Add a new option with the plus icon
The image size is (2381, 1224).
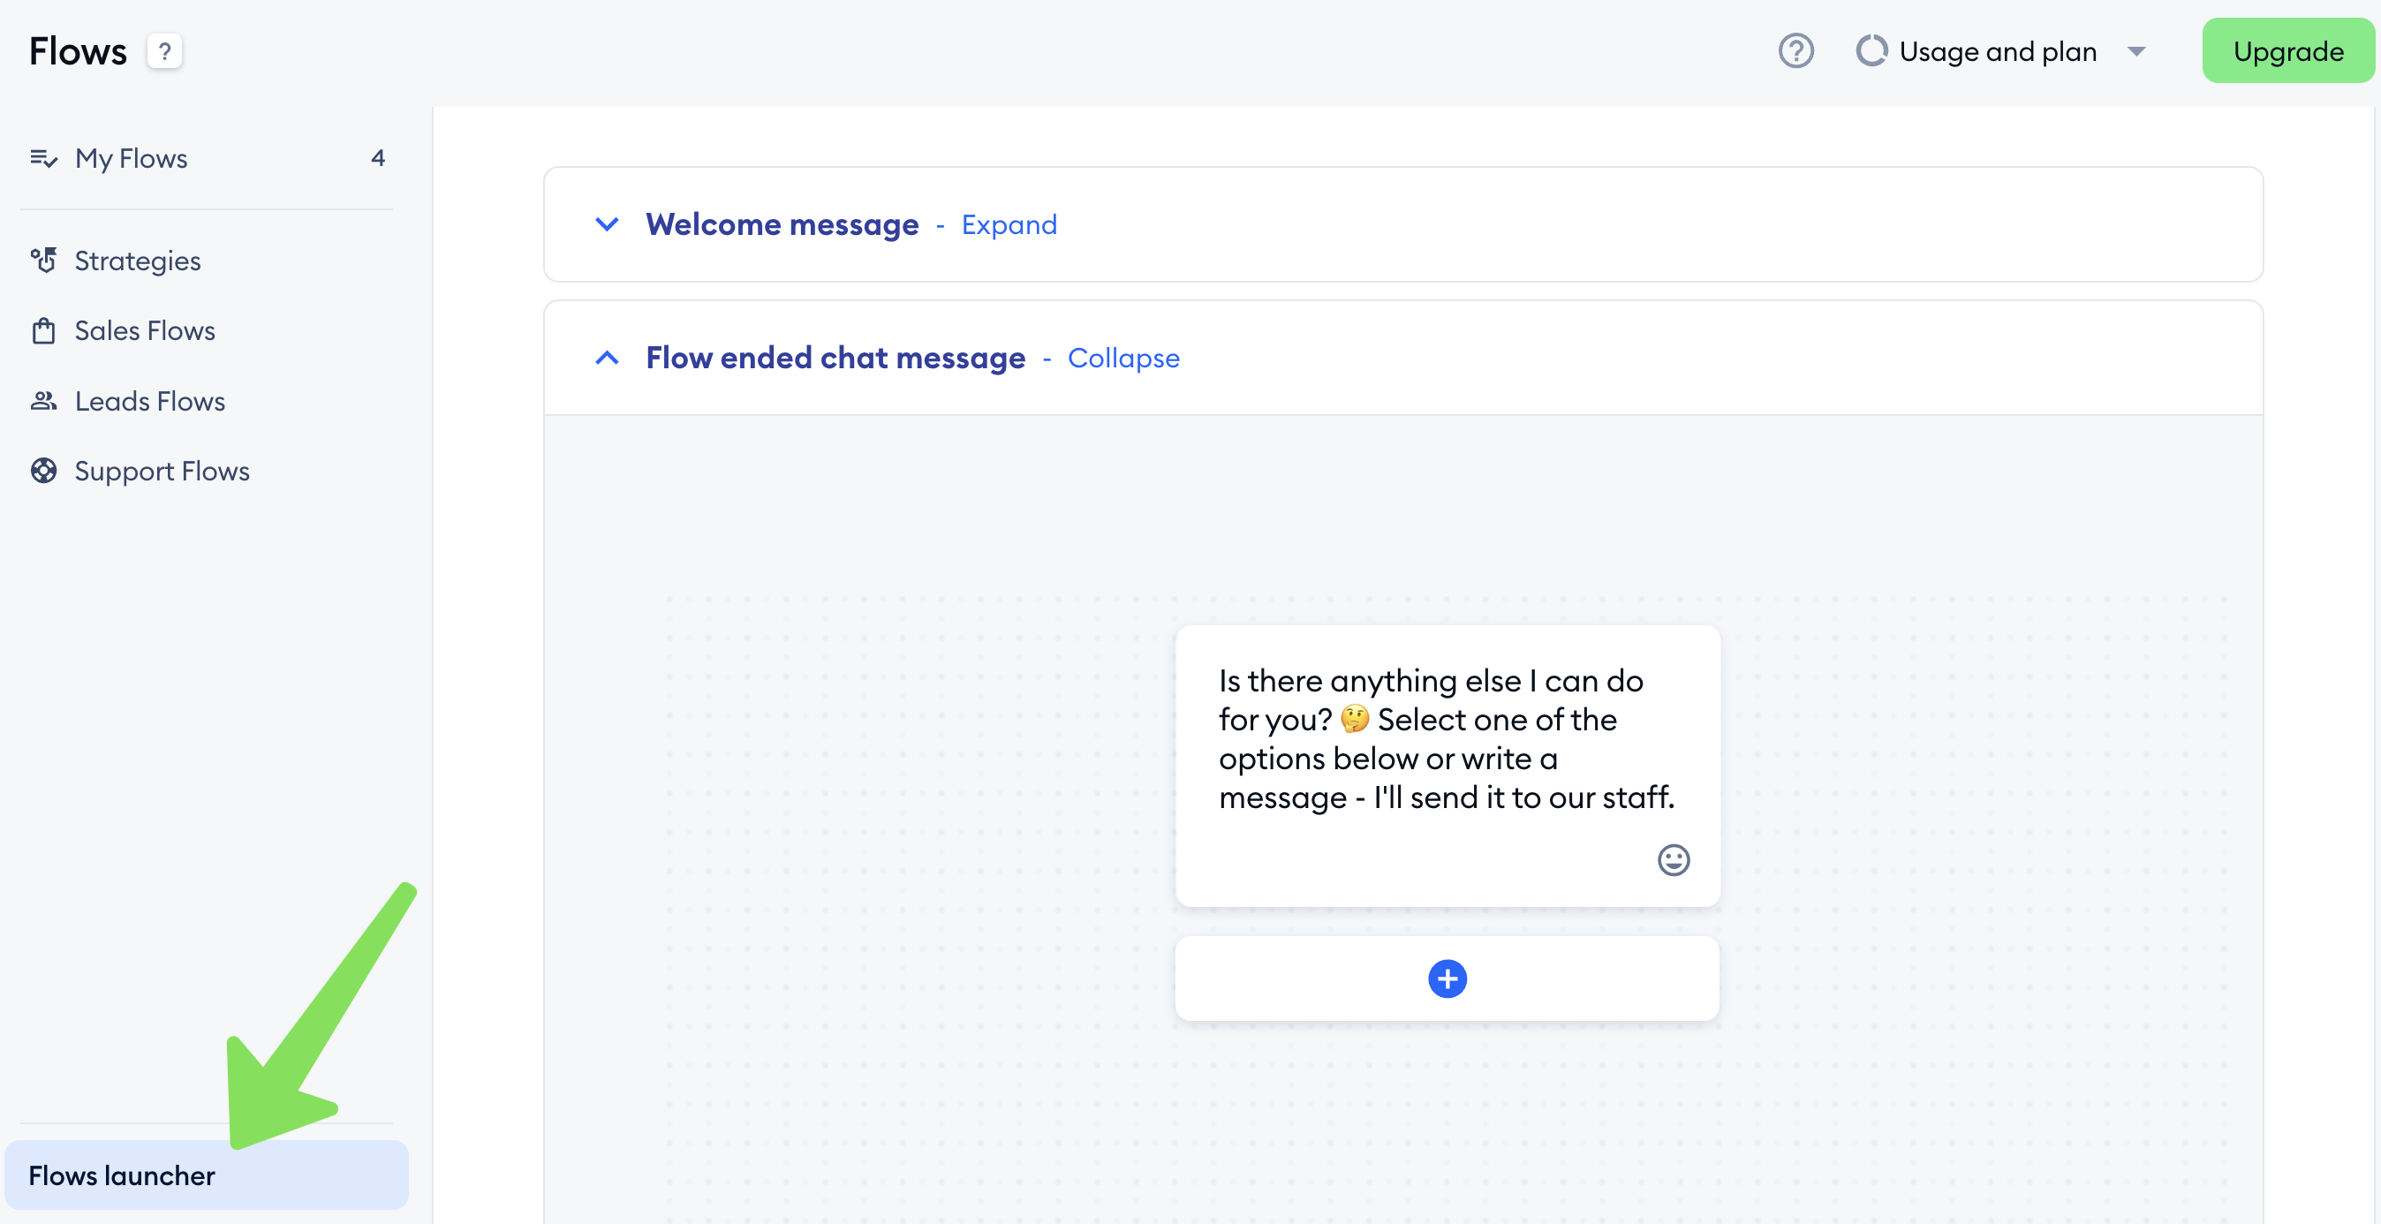pos(1447,978)
